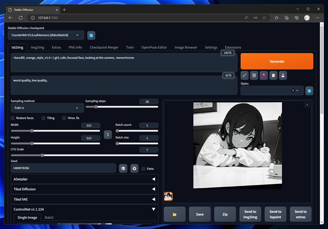Open the Train tab
The width and height of the screenshot is (328, 229).
(x=130, y=47)
